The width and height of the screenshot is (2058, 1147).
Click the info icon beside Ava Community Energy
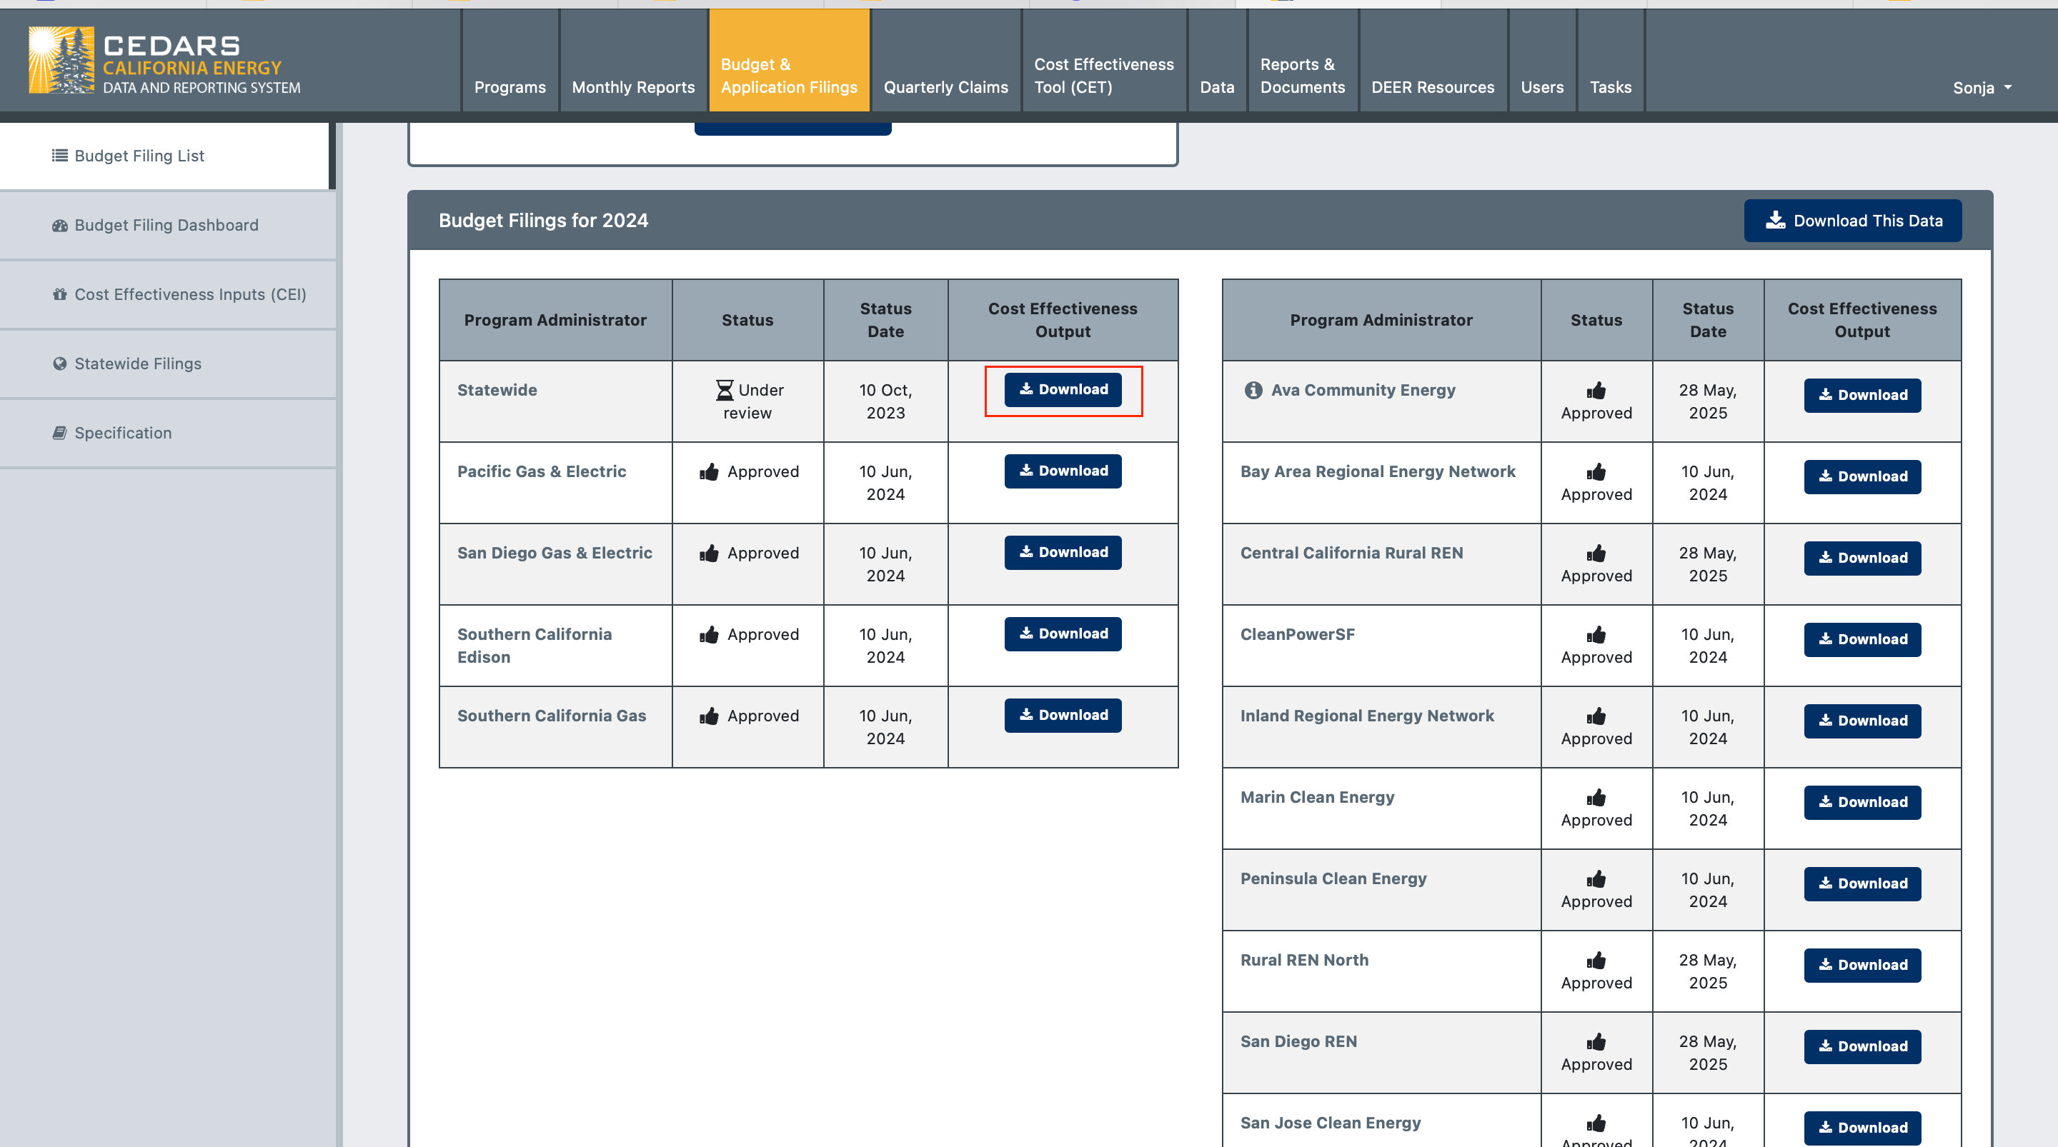pyautogui.click(x=1253, y=390)
